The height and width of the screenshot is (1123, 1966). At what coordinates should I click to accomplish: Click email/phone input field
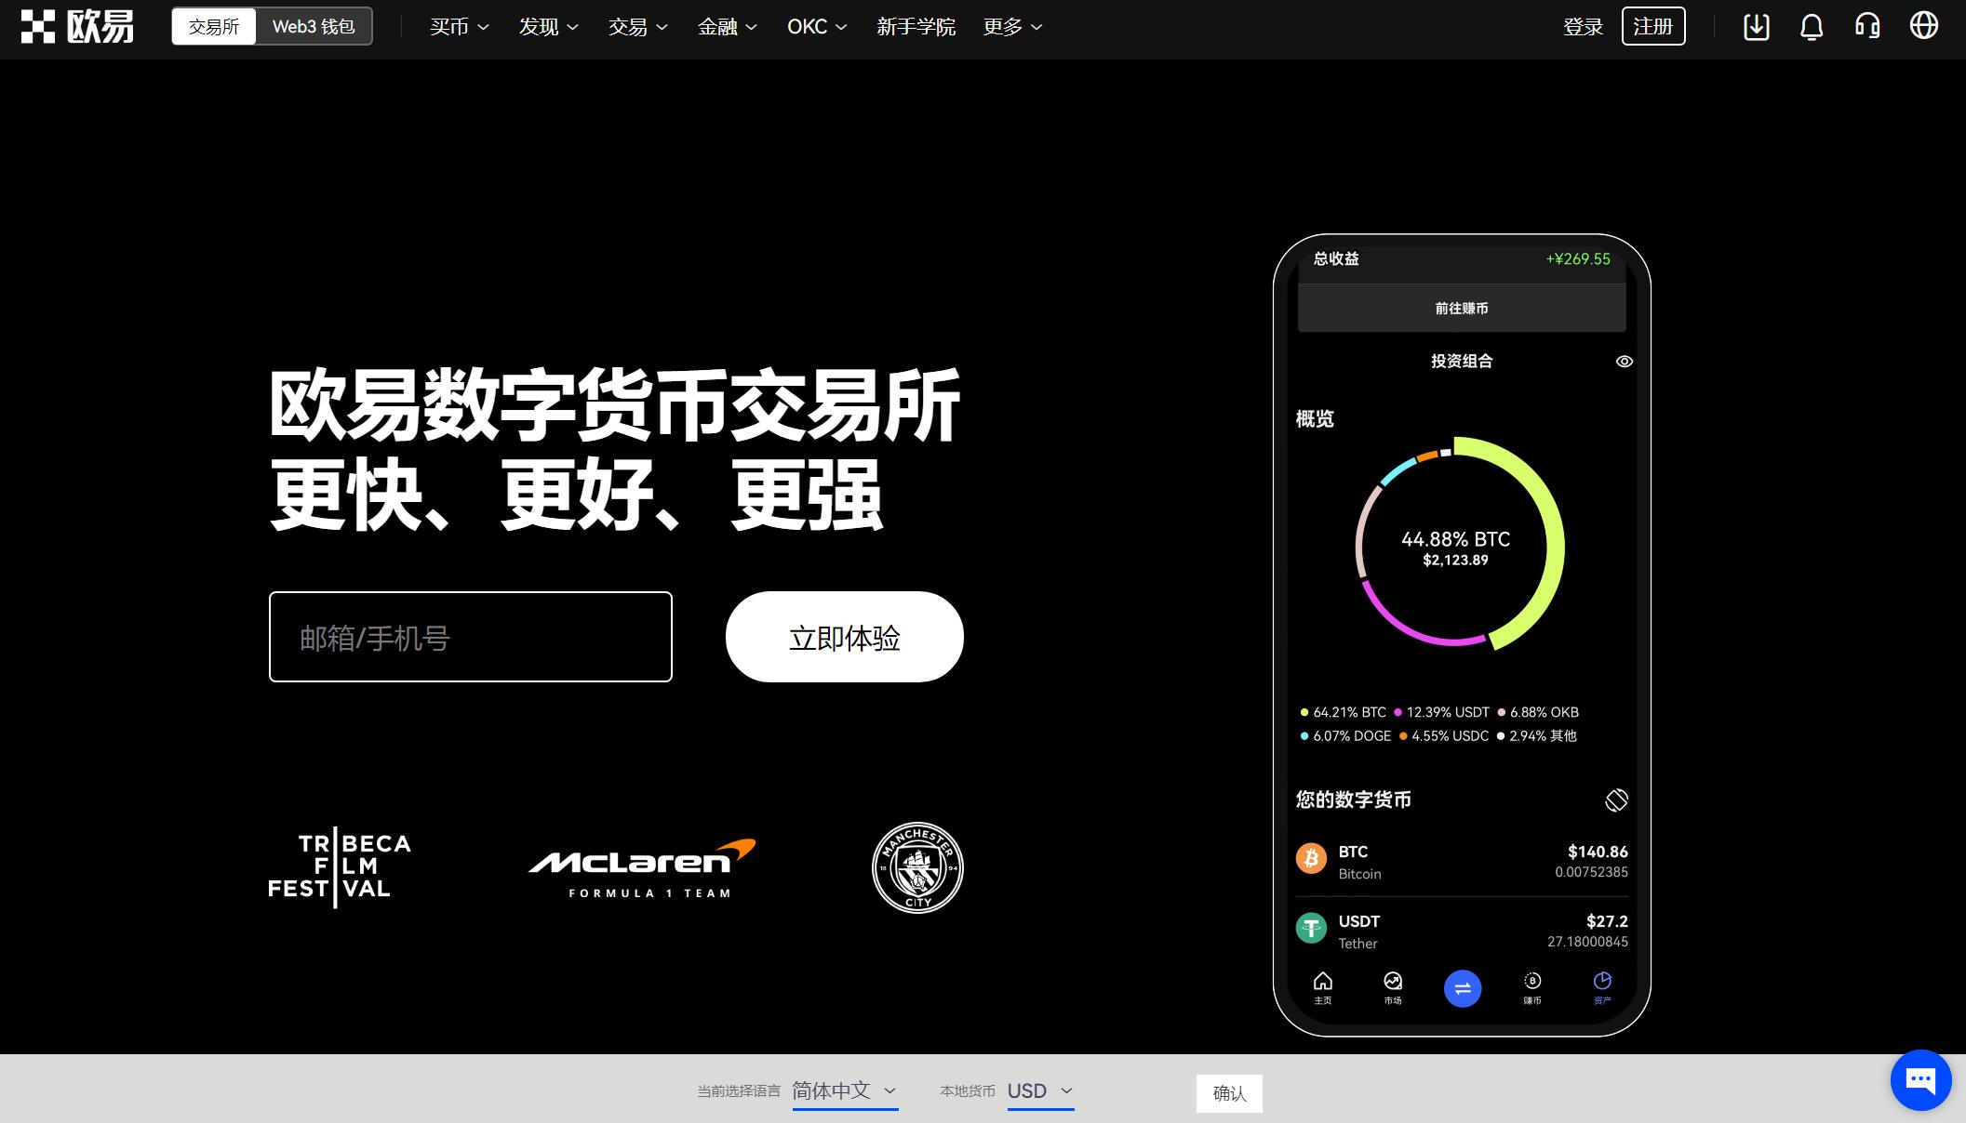pos(470,636)
